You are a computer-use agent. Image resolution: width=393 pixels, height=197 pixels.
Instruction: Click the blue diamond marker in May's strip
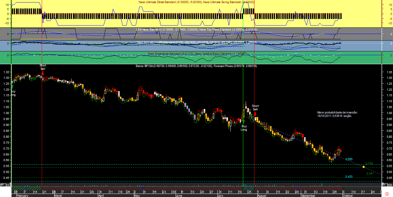click(x=142, y=188)
